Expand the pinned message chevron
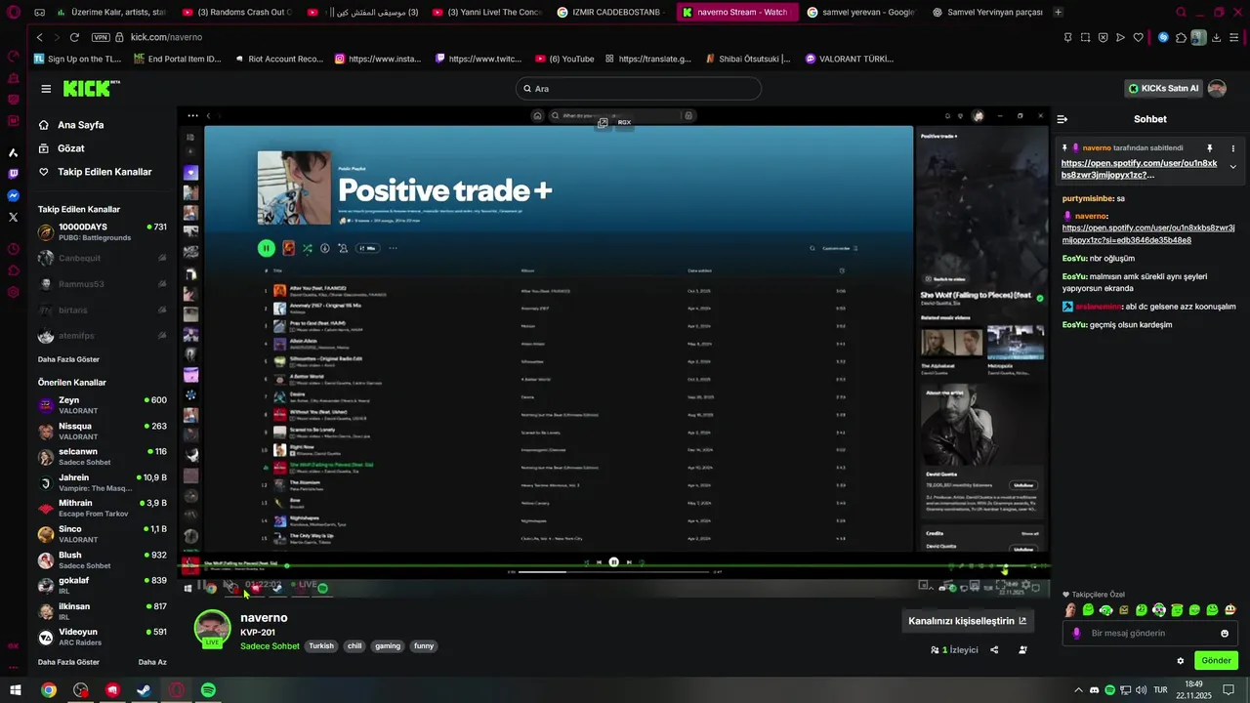 click(x=1232, y=167)
